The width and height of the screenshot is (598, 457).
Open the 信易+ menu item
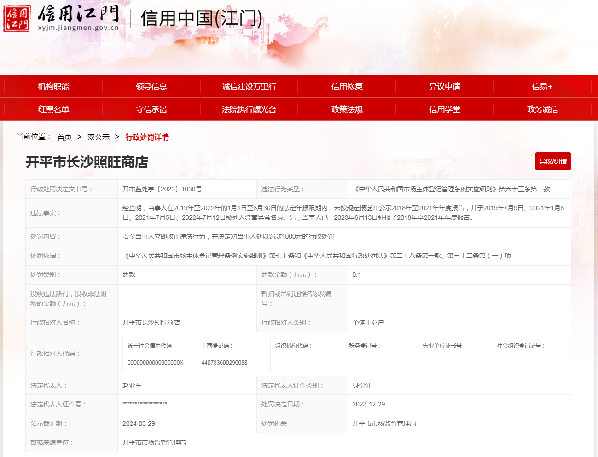[x=542, y=86]
